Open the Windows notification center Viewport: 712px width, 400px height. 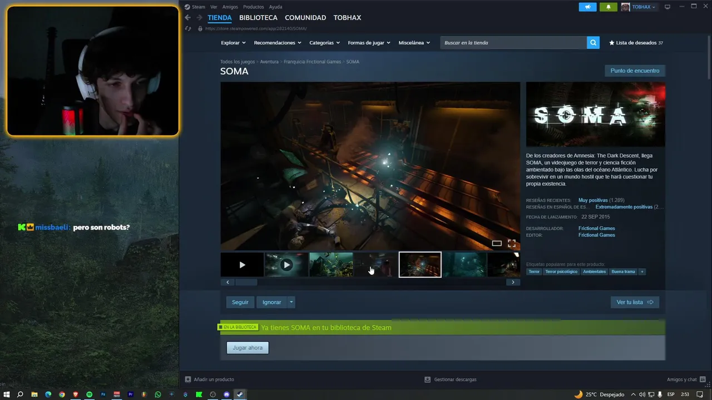coord(700,394)
